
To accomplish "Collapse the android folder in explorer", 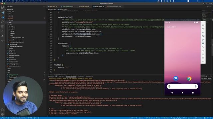I will (x=10, y=18).
